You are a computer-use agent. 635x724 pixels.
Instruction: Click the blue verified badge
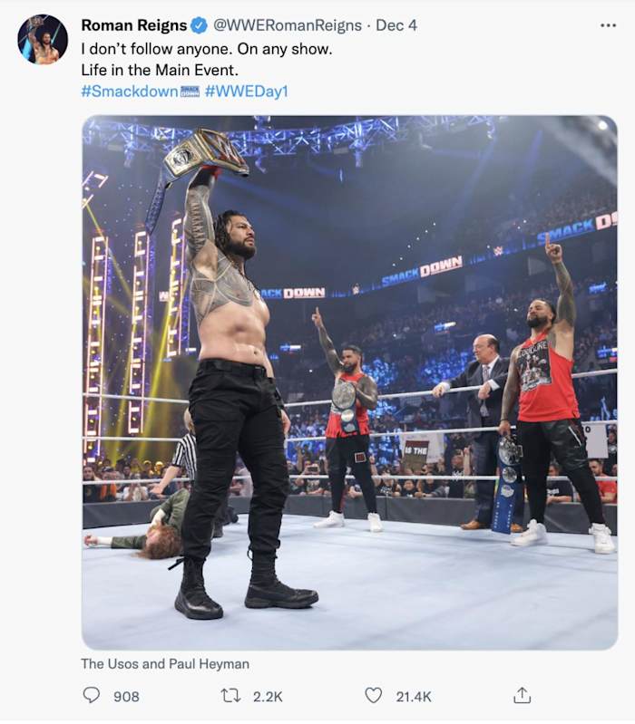click(x=200, y=25)
